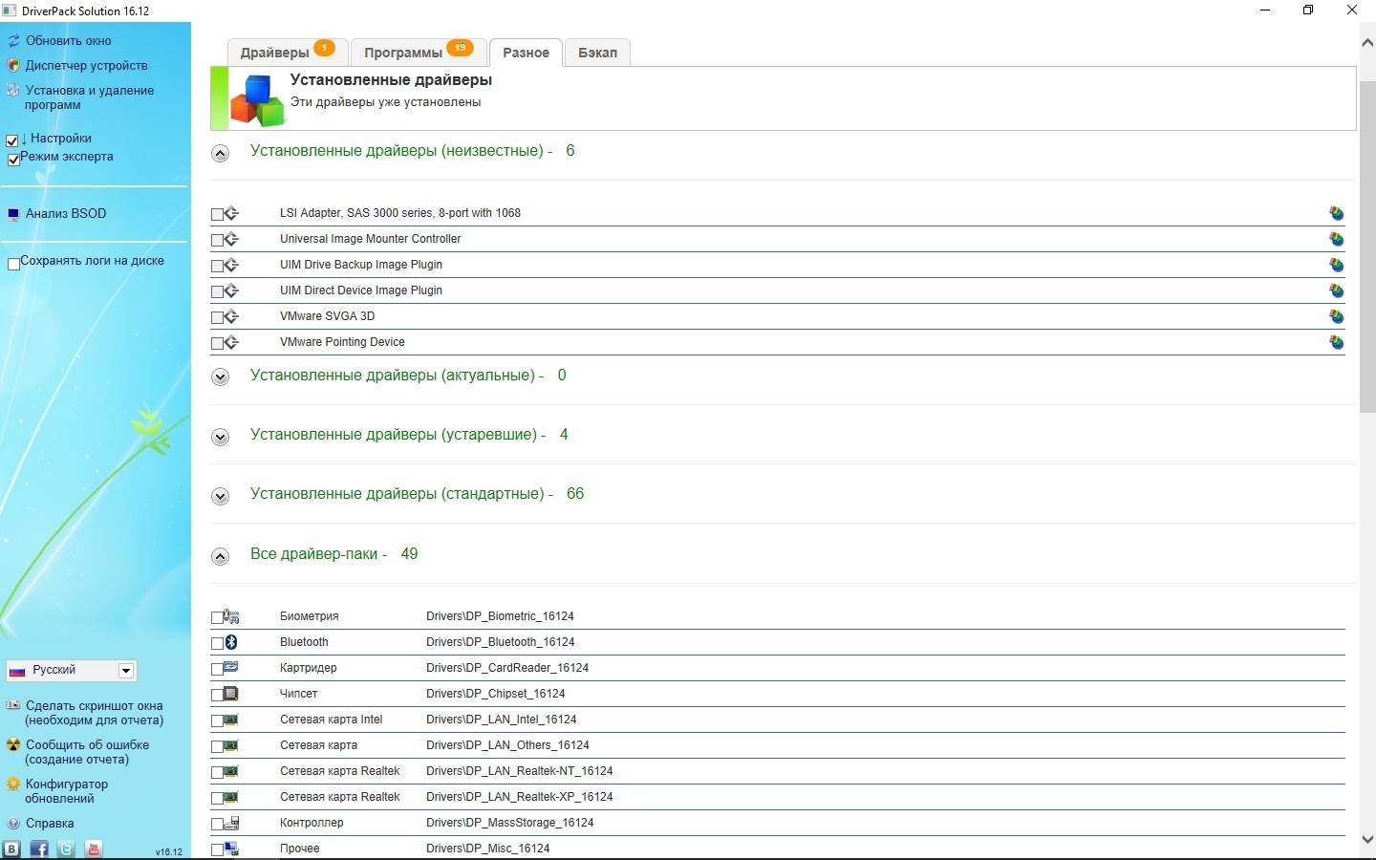The width and height of the screenshot is (1376, 860).
Task: Click web search icon for VMware Pointing Device
Action: 1336,342
